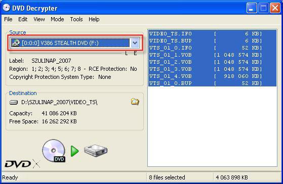Minimize the DVD Decrypter window

252,8
